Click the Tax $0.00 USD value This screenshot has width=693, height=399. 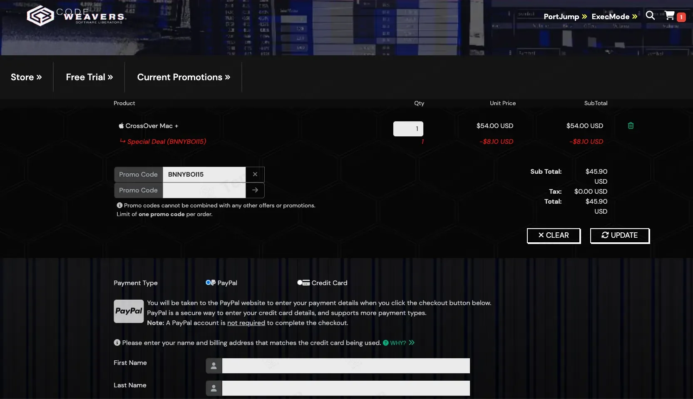tap(591, 192)
